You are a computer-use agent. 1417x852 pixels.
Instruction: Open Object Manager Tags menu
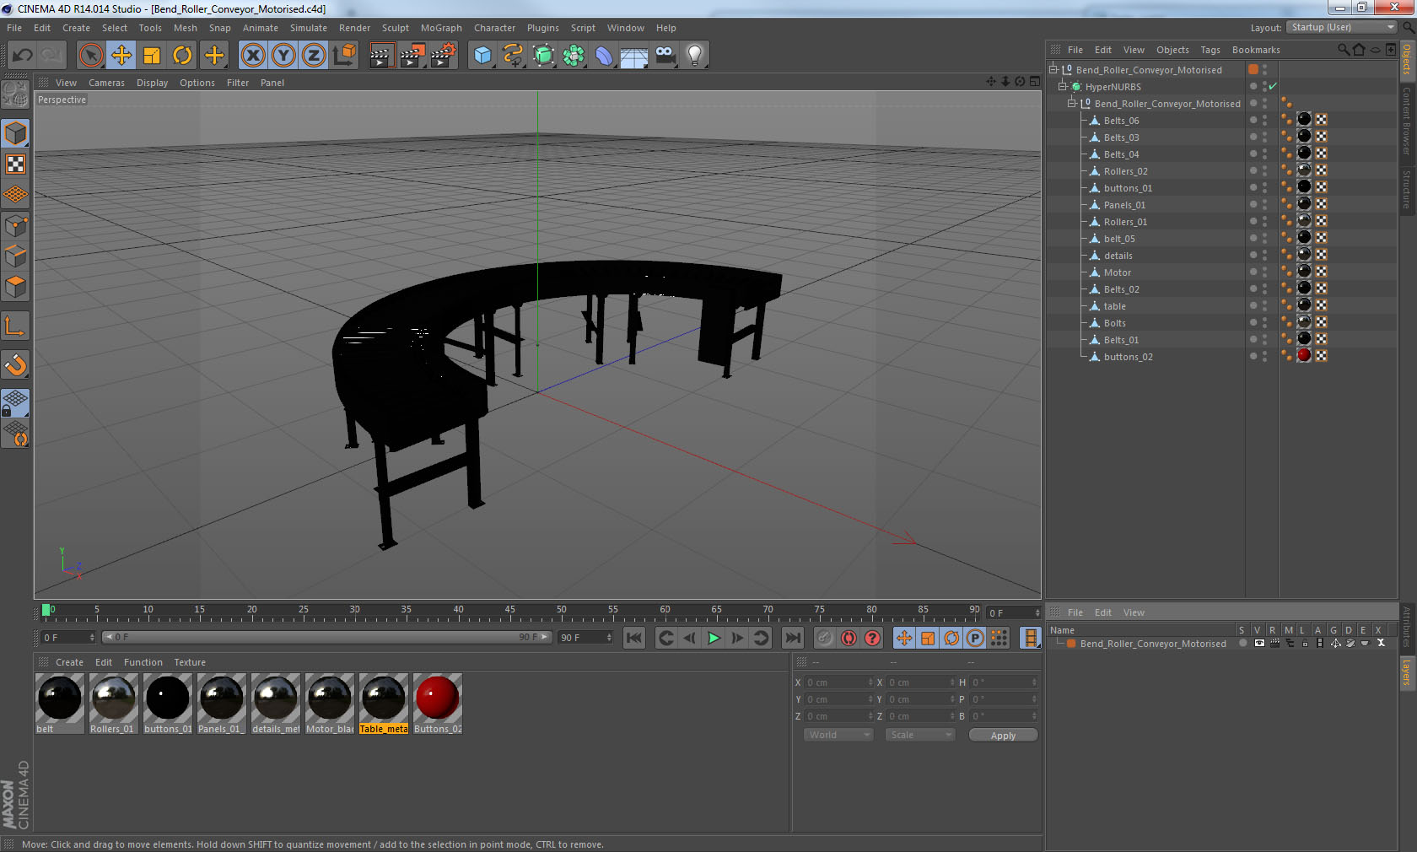click(x=1210, y=50)
